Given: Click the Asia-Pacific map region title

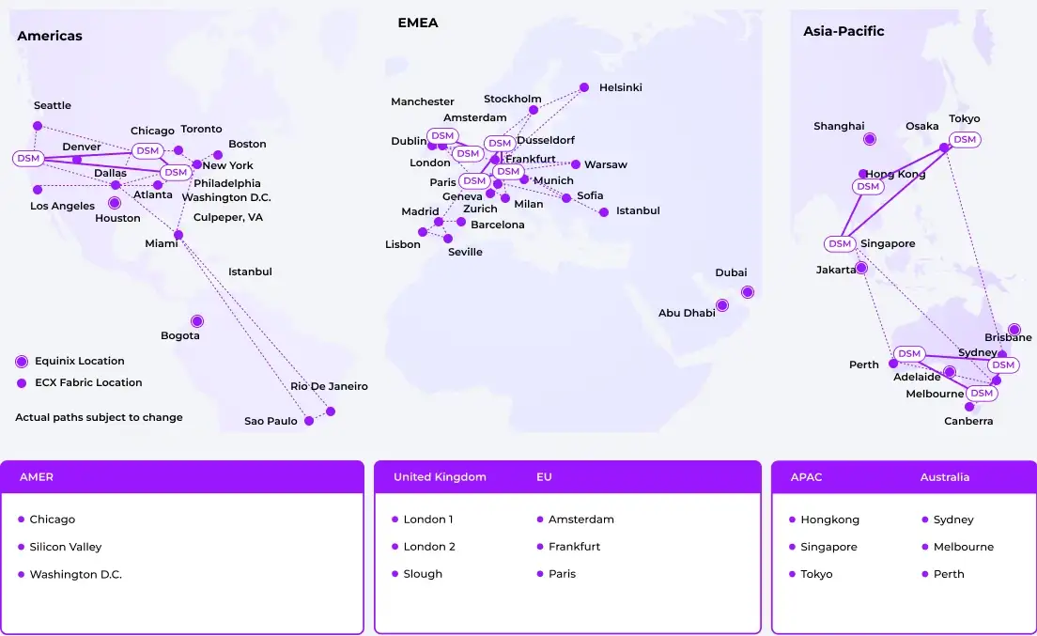Looking at the screenshot, I should 844,31.
